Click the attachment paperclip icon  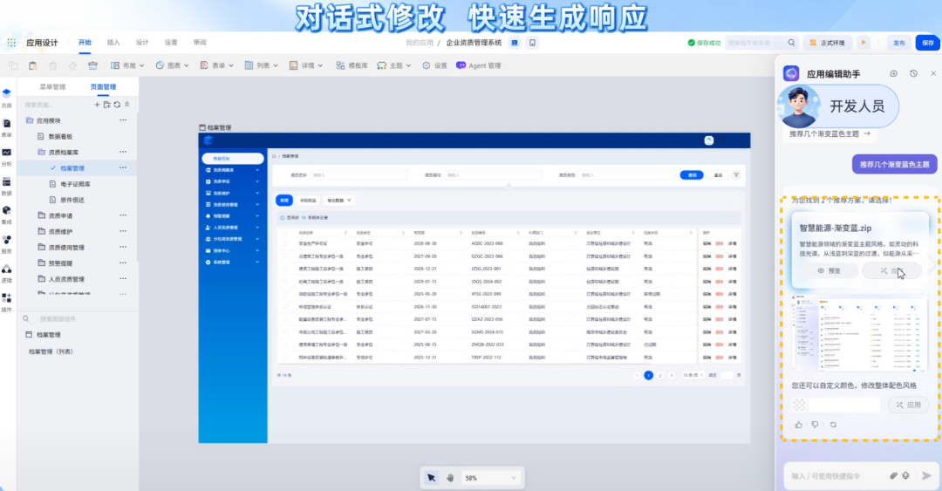pyautogui.click(x=893, y=476)
